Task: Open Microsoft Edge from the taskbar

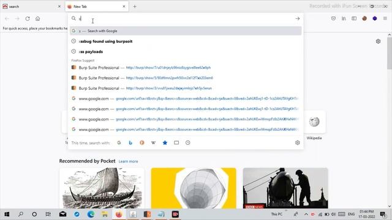Action: (x=91, y=214)
